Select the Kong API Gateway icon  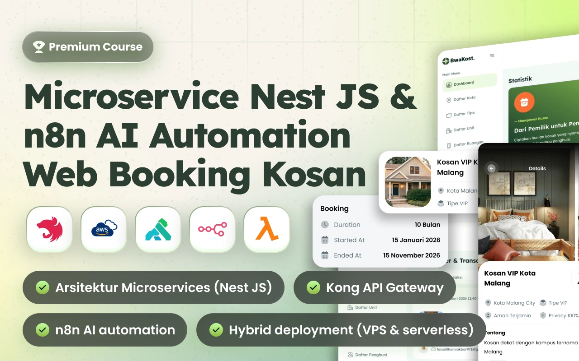(x=158, y=229)
